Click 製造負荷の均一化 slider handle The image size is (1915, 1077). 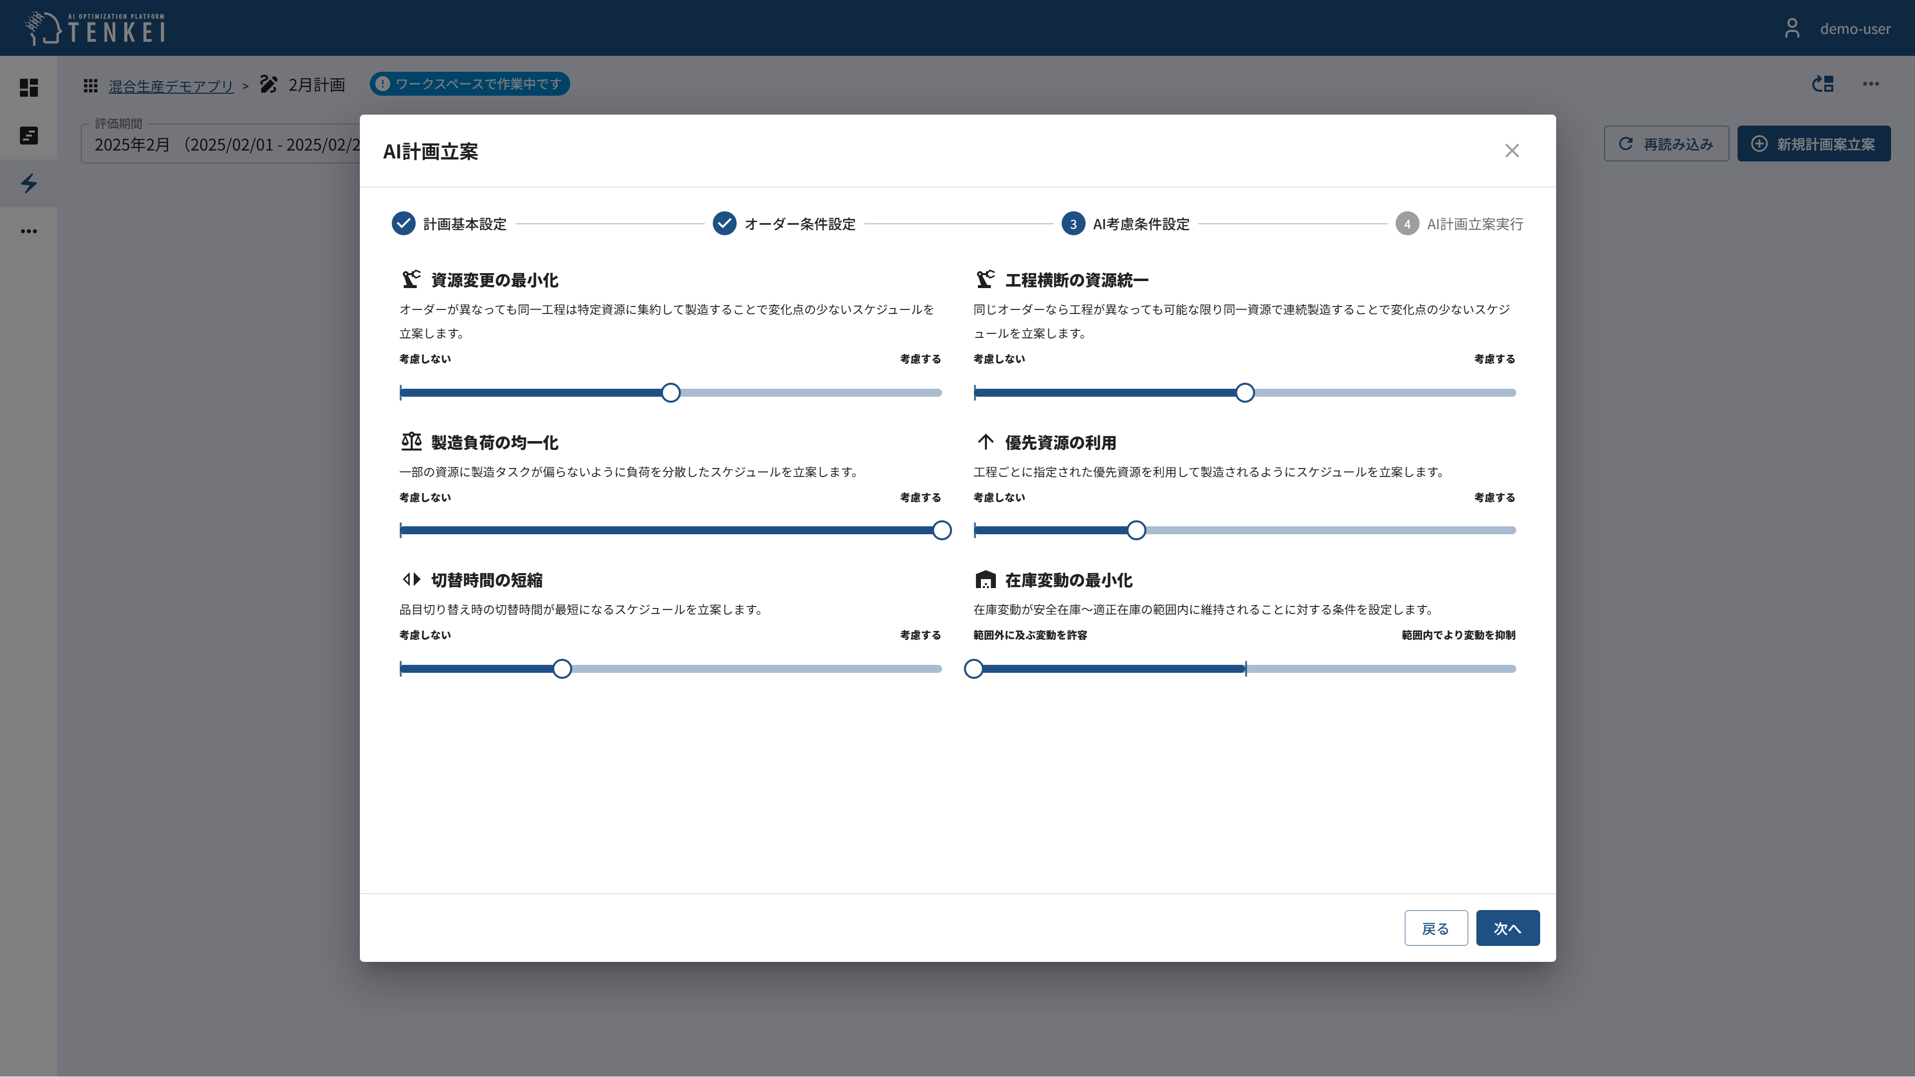[941, 530]
